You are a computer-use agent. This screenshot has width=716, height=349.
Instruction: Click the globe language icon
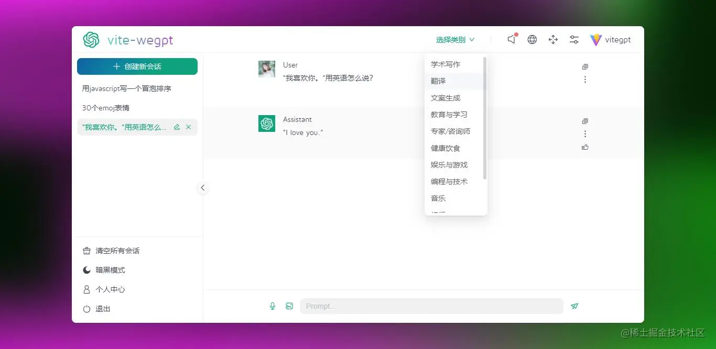(x=532, y=39)
